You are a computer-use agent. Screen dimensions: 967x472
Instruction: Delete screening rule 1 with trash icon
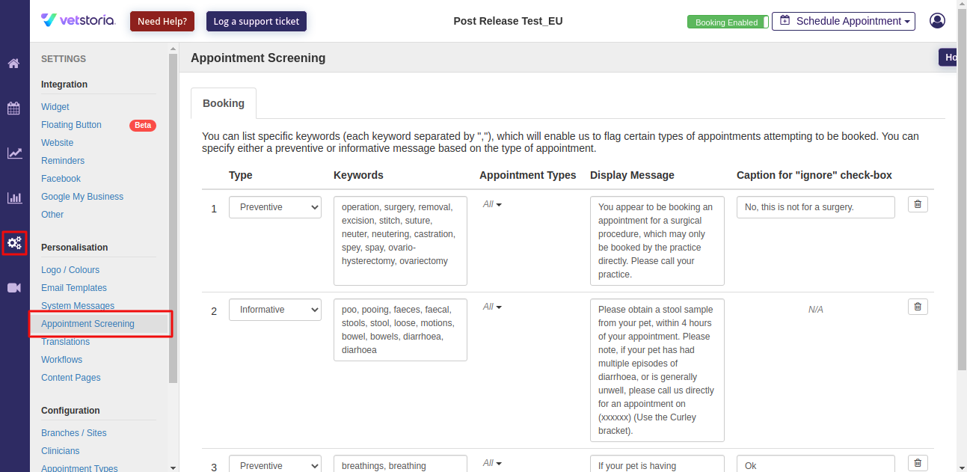[x=918, y=204]
